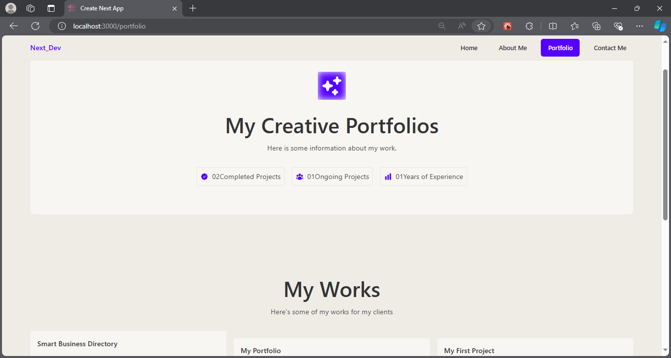
Task: Click the browser back arrow
Action: click(14, 26)
